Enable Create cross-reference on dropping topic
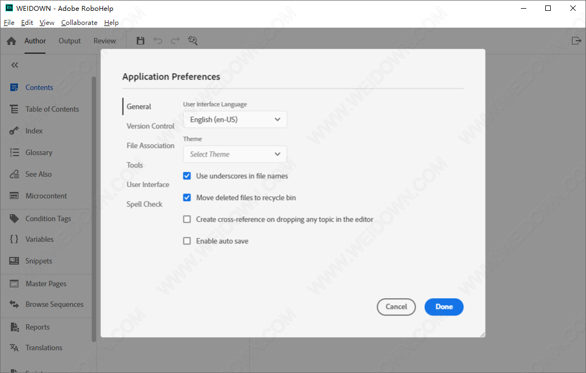 tap(187, 219)
